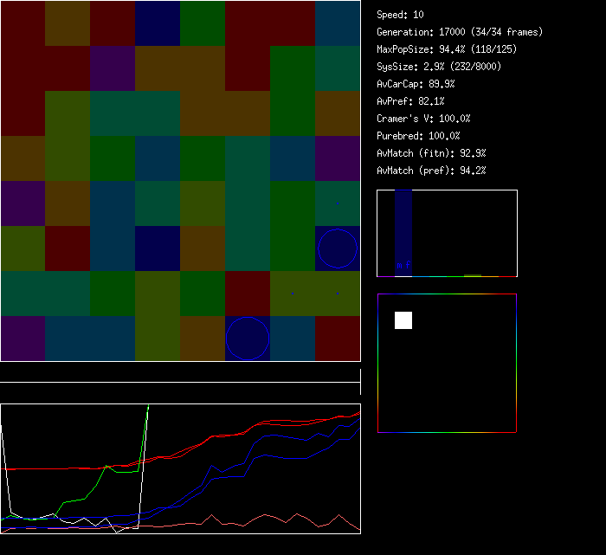Image resolution: width=606 pixels, height=555 pixels.
Task: Click the AvMatch (pref) 94.2% value
Action: [x=431, y=171]
